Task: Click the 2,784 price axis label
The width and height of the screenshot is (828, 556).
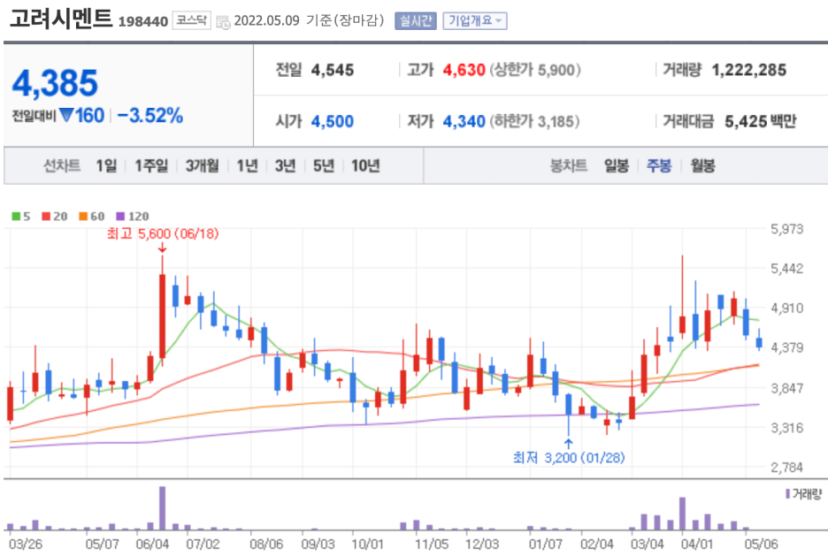Action: pyautogui.click(x=786, y=467)
